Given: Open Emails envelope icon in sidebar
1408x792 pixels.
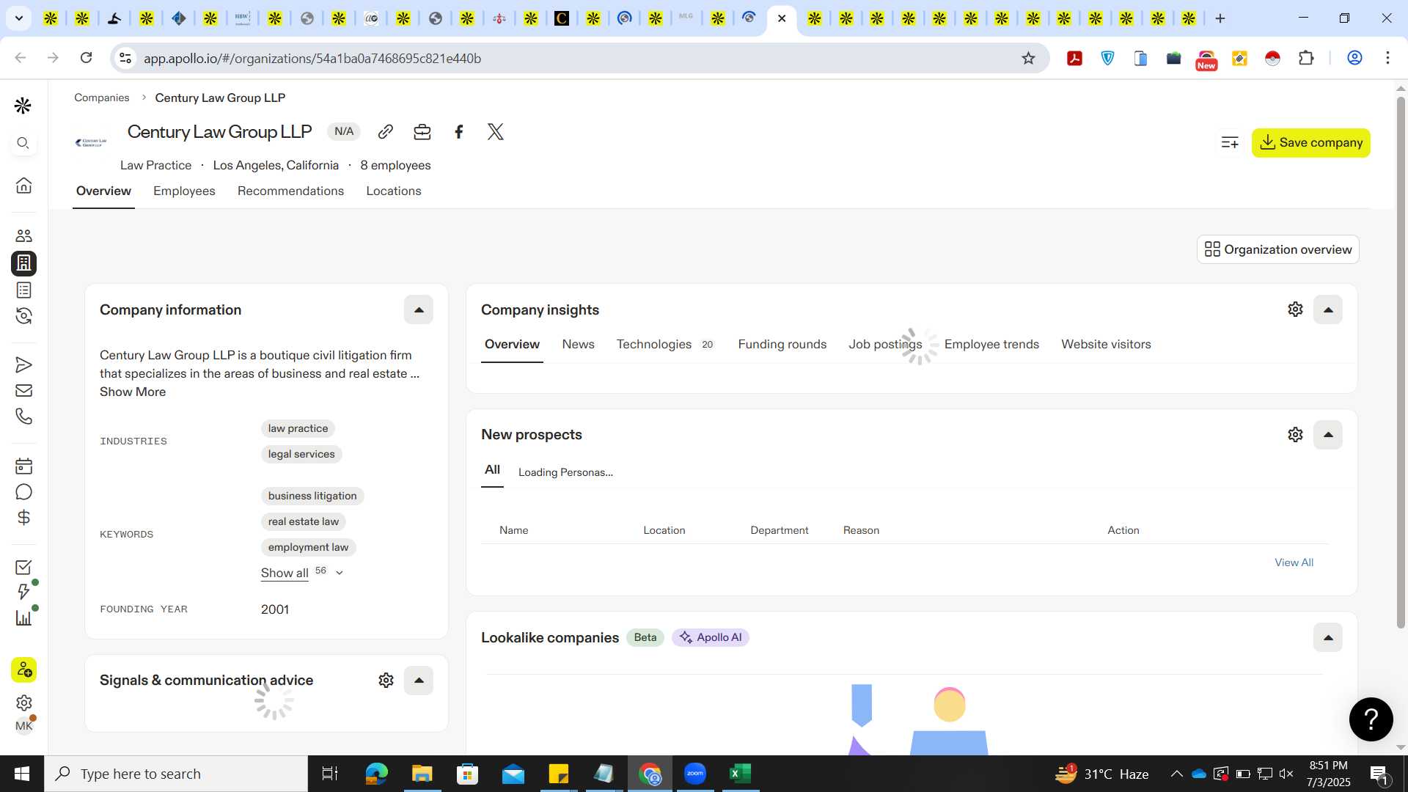Looking at the screenshot, I should pos(23,391).
